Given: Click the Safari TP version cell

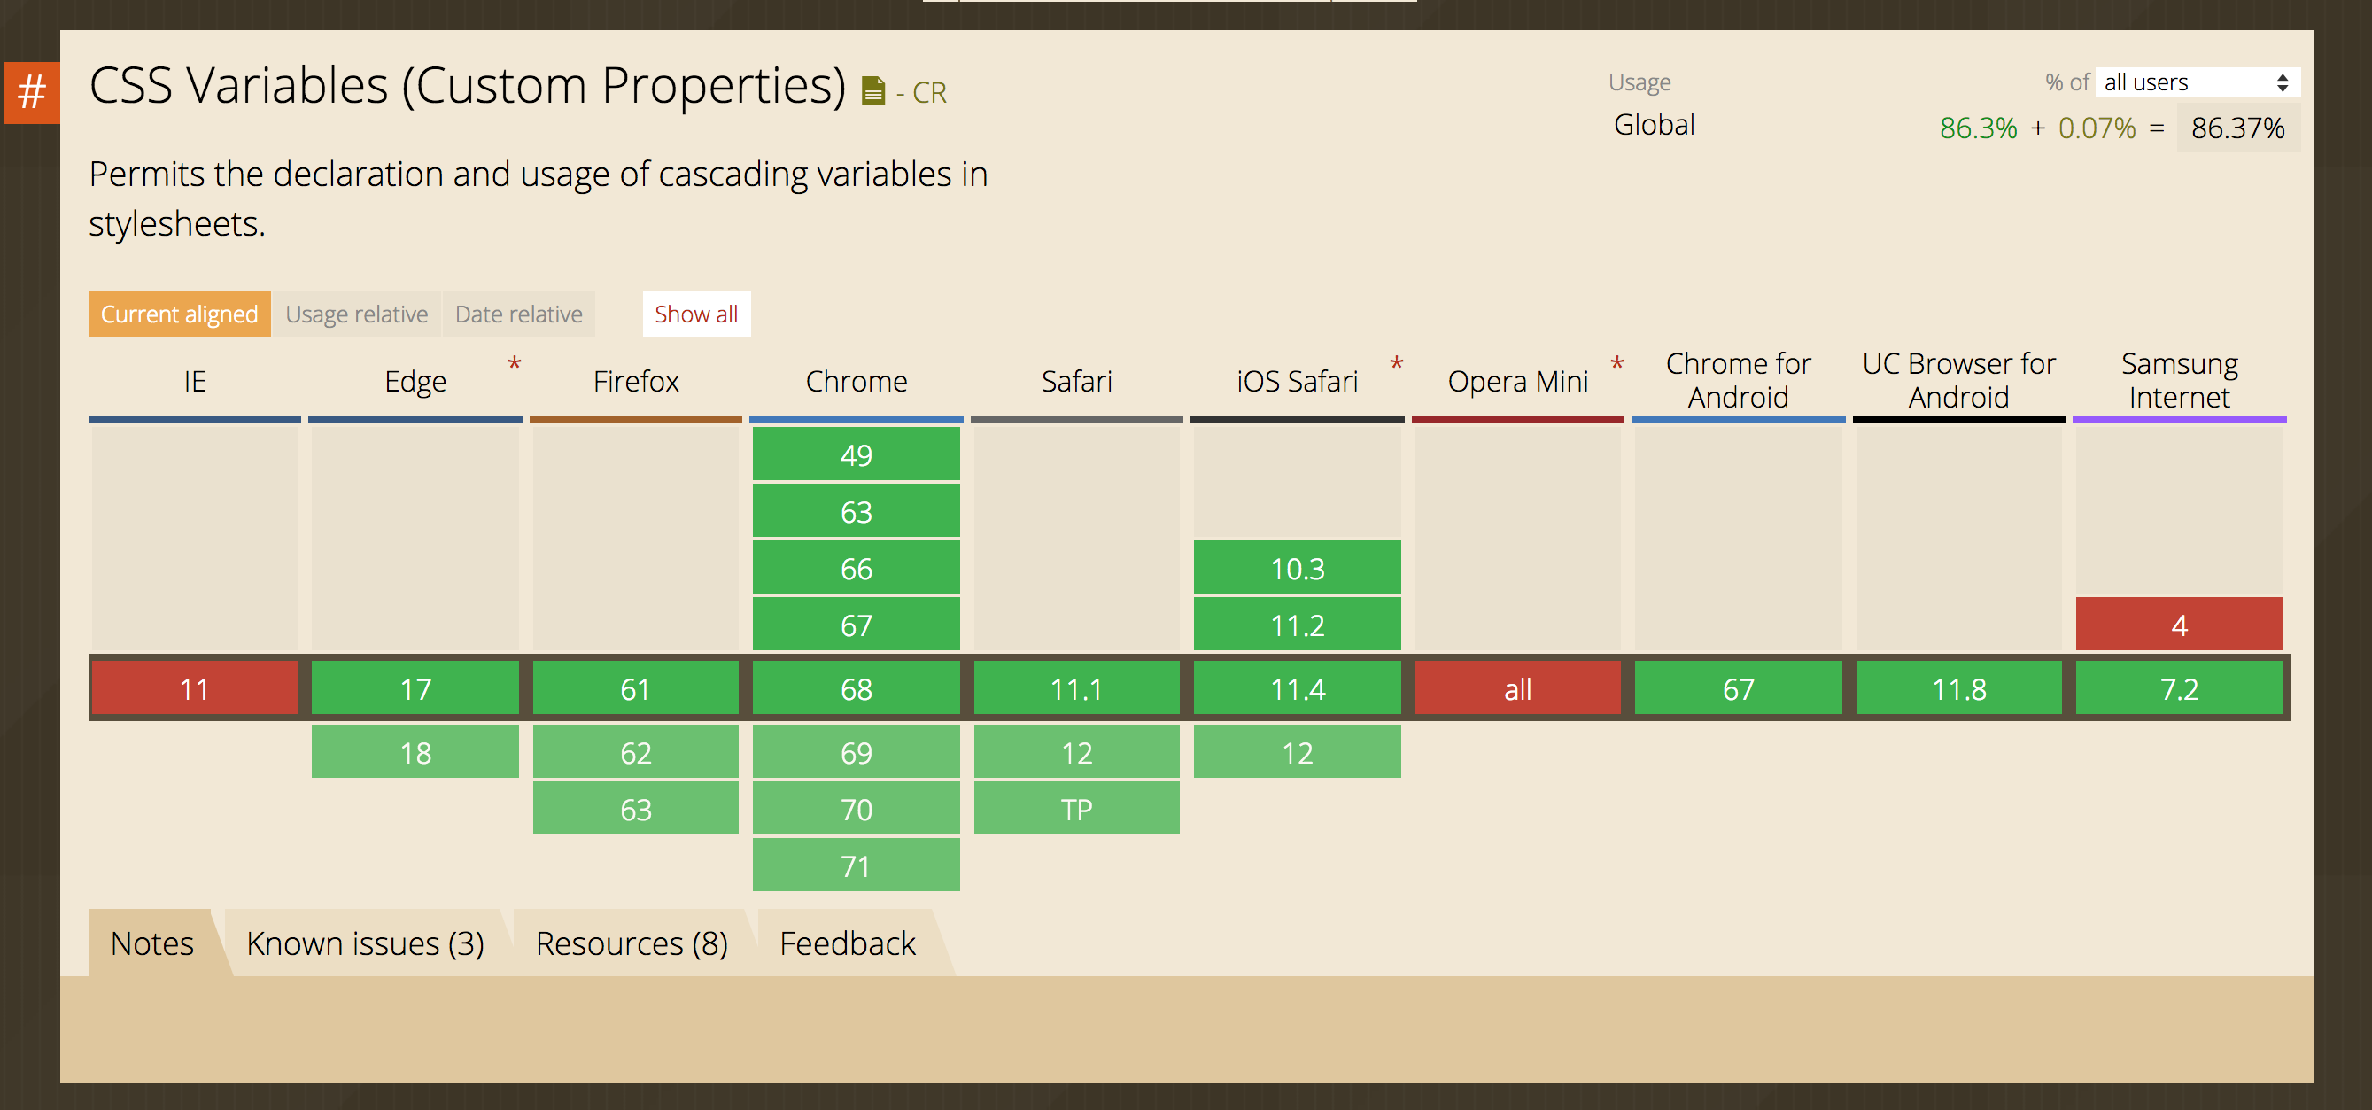Looking at the screenshot, I should (x=1076, y=809).
